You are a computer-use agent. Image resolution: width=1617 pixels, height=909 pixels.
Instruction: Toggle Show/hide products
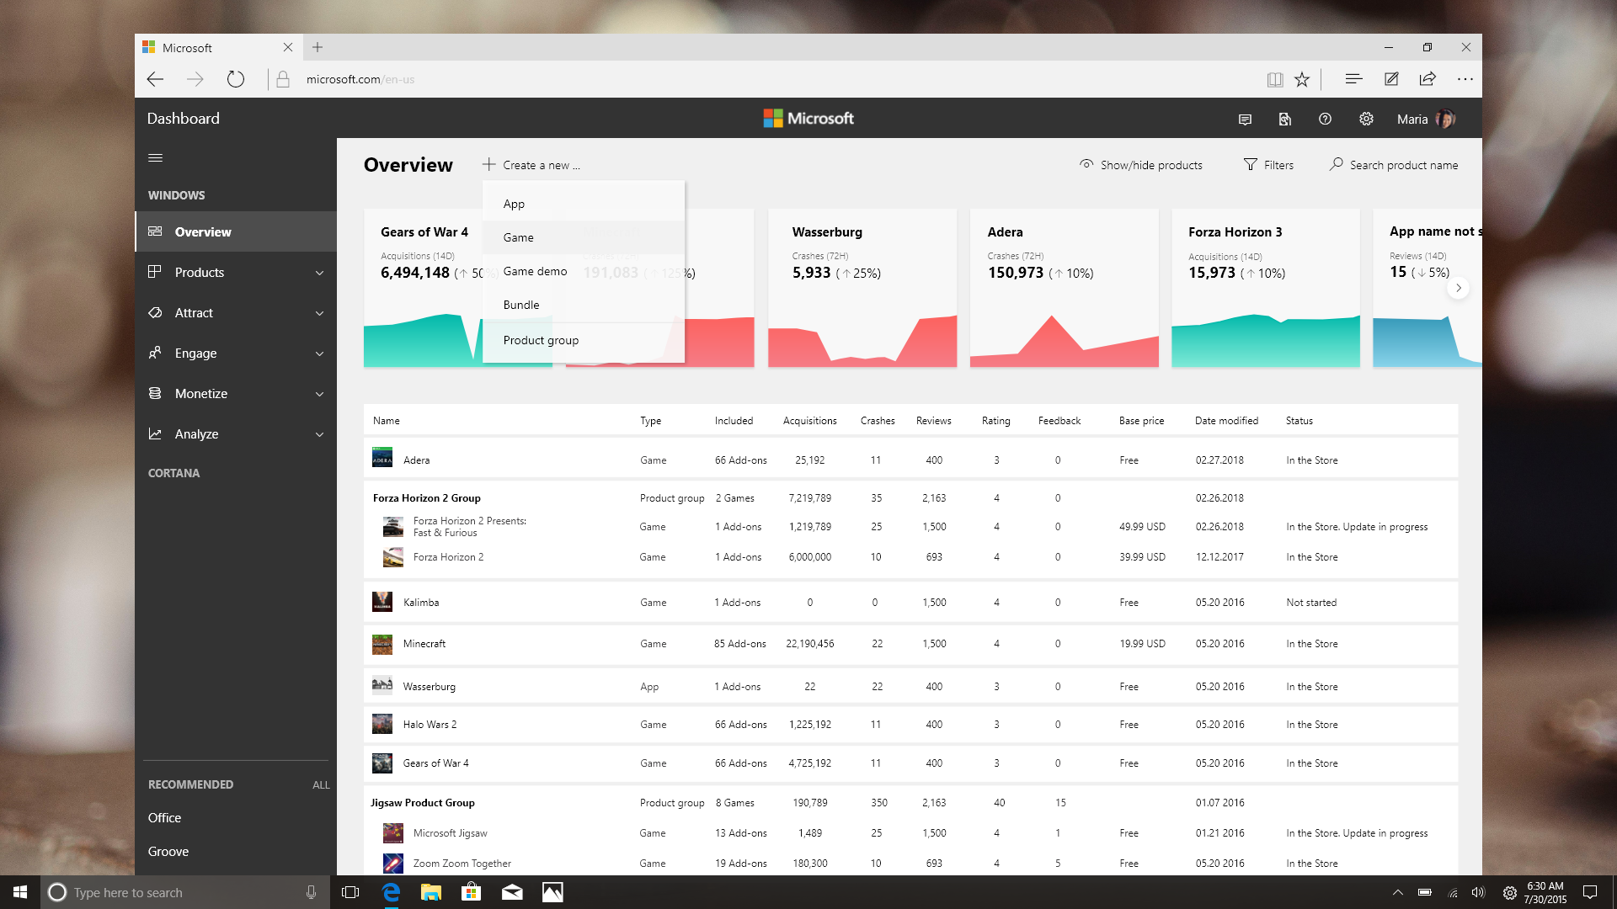1141,165
